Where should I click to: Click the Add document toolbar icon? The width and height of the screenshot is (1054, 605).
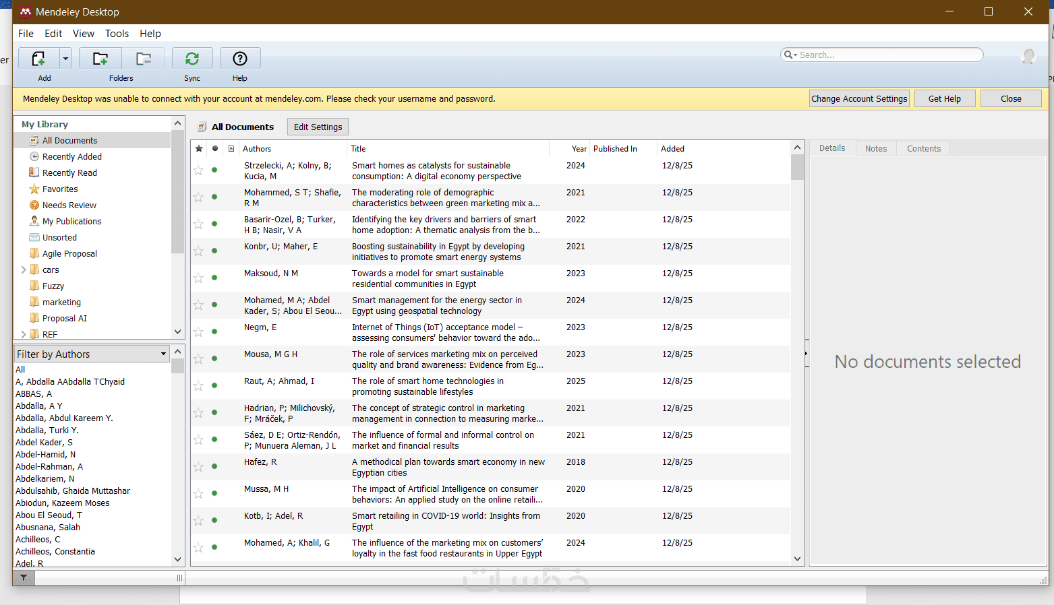[39, 59]
